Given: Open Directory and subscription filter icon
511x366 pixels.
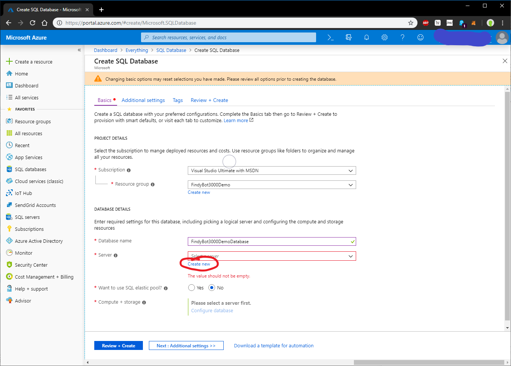Looking at the screenshot, I should [x=349, y=37].
